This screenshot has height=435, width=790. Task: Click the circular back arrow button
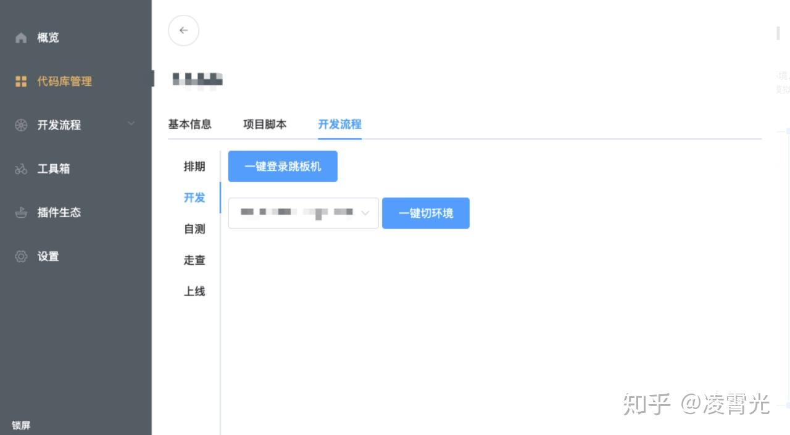(183, 30)
